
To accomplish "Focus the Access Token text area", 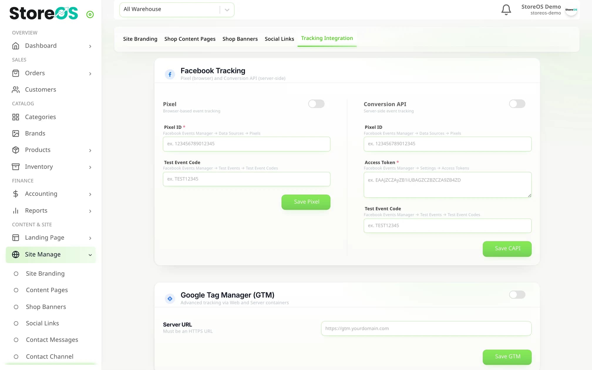I will tap(447, 185).
